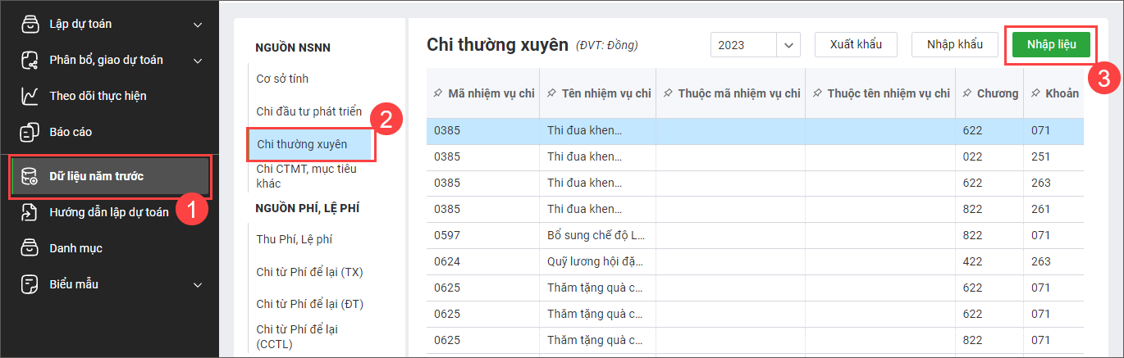Screen dimensions: 1124x358
Task: Click the Báo cáo report icon
Action: point(30,132)
